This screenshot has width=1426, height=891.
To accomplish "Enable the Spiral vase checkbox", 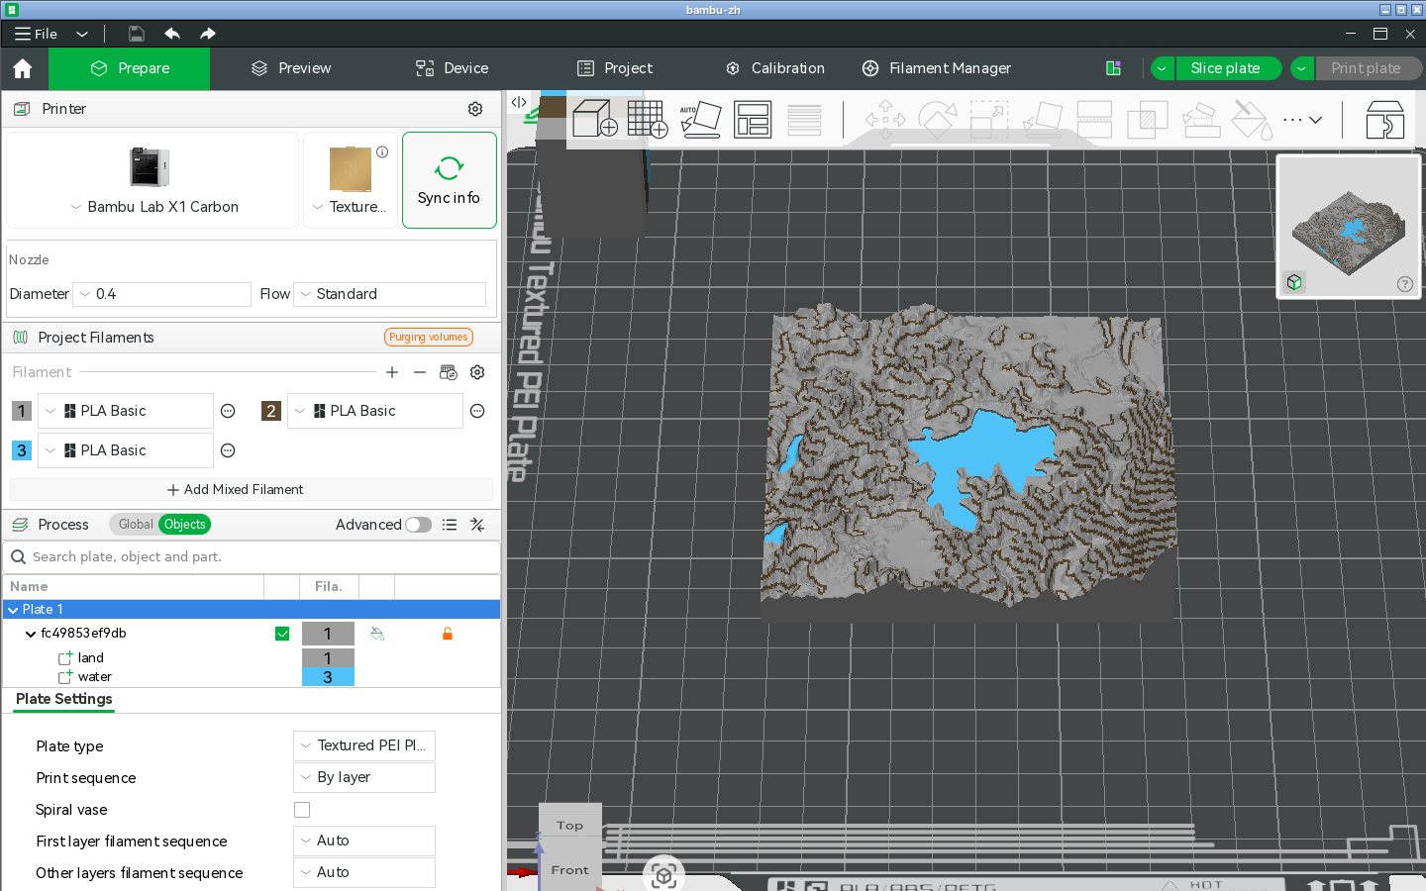I will pyautogui.click(x=302, y=810).
